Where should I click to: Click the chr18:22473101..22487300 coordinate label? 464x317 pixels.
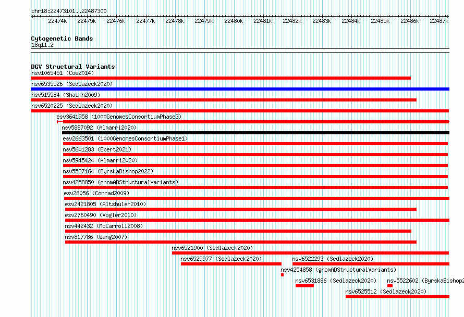(69, 11)
